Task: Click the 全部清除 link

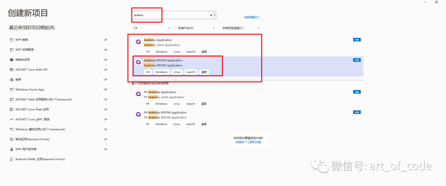Action: coord(252,17)
